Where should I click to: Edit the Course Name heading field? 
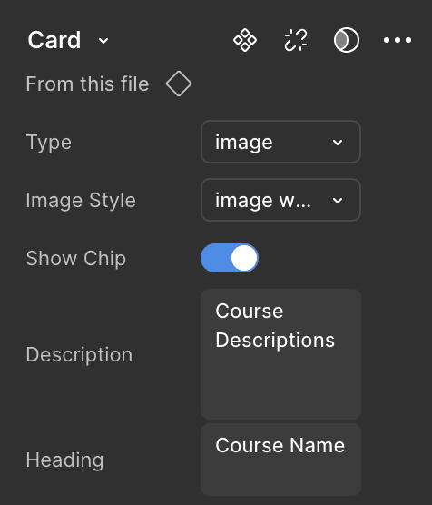coord(280,460)
